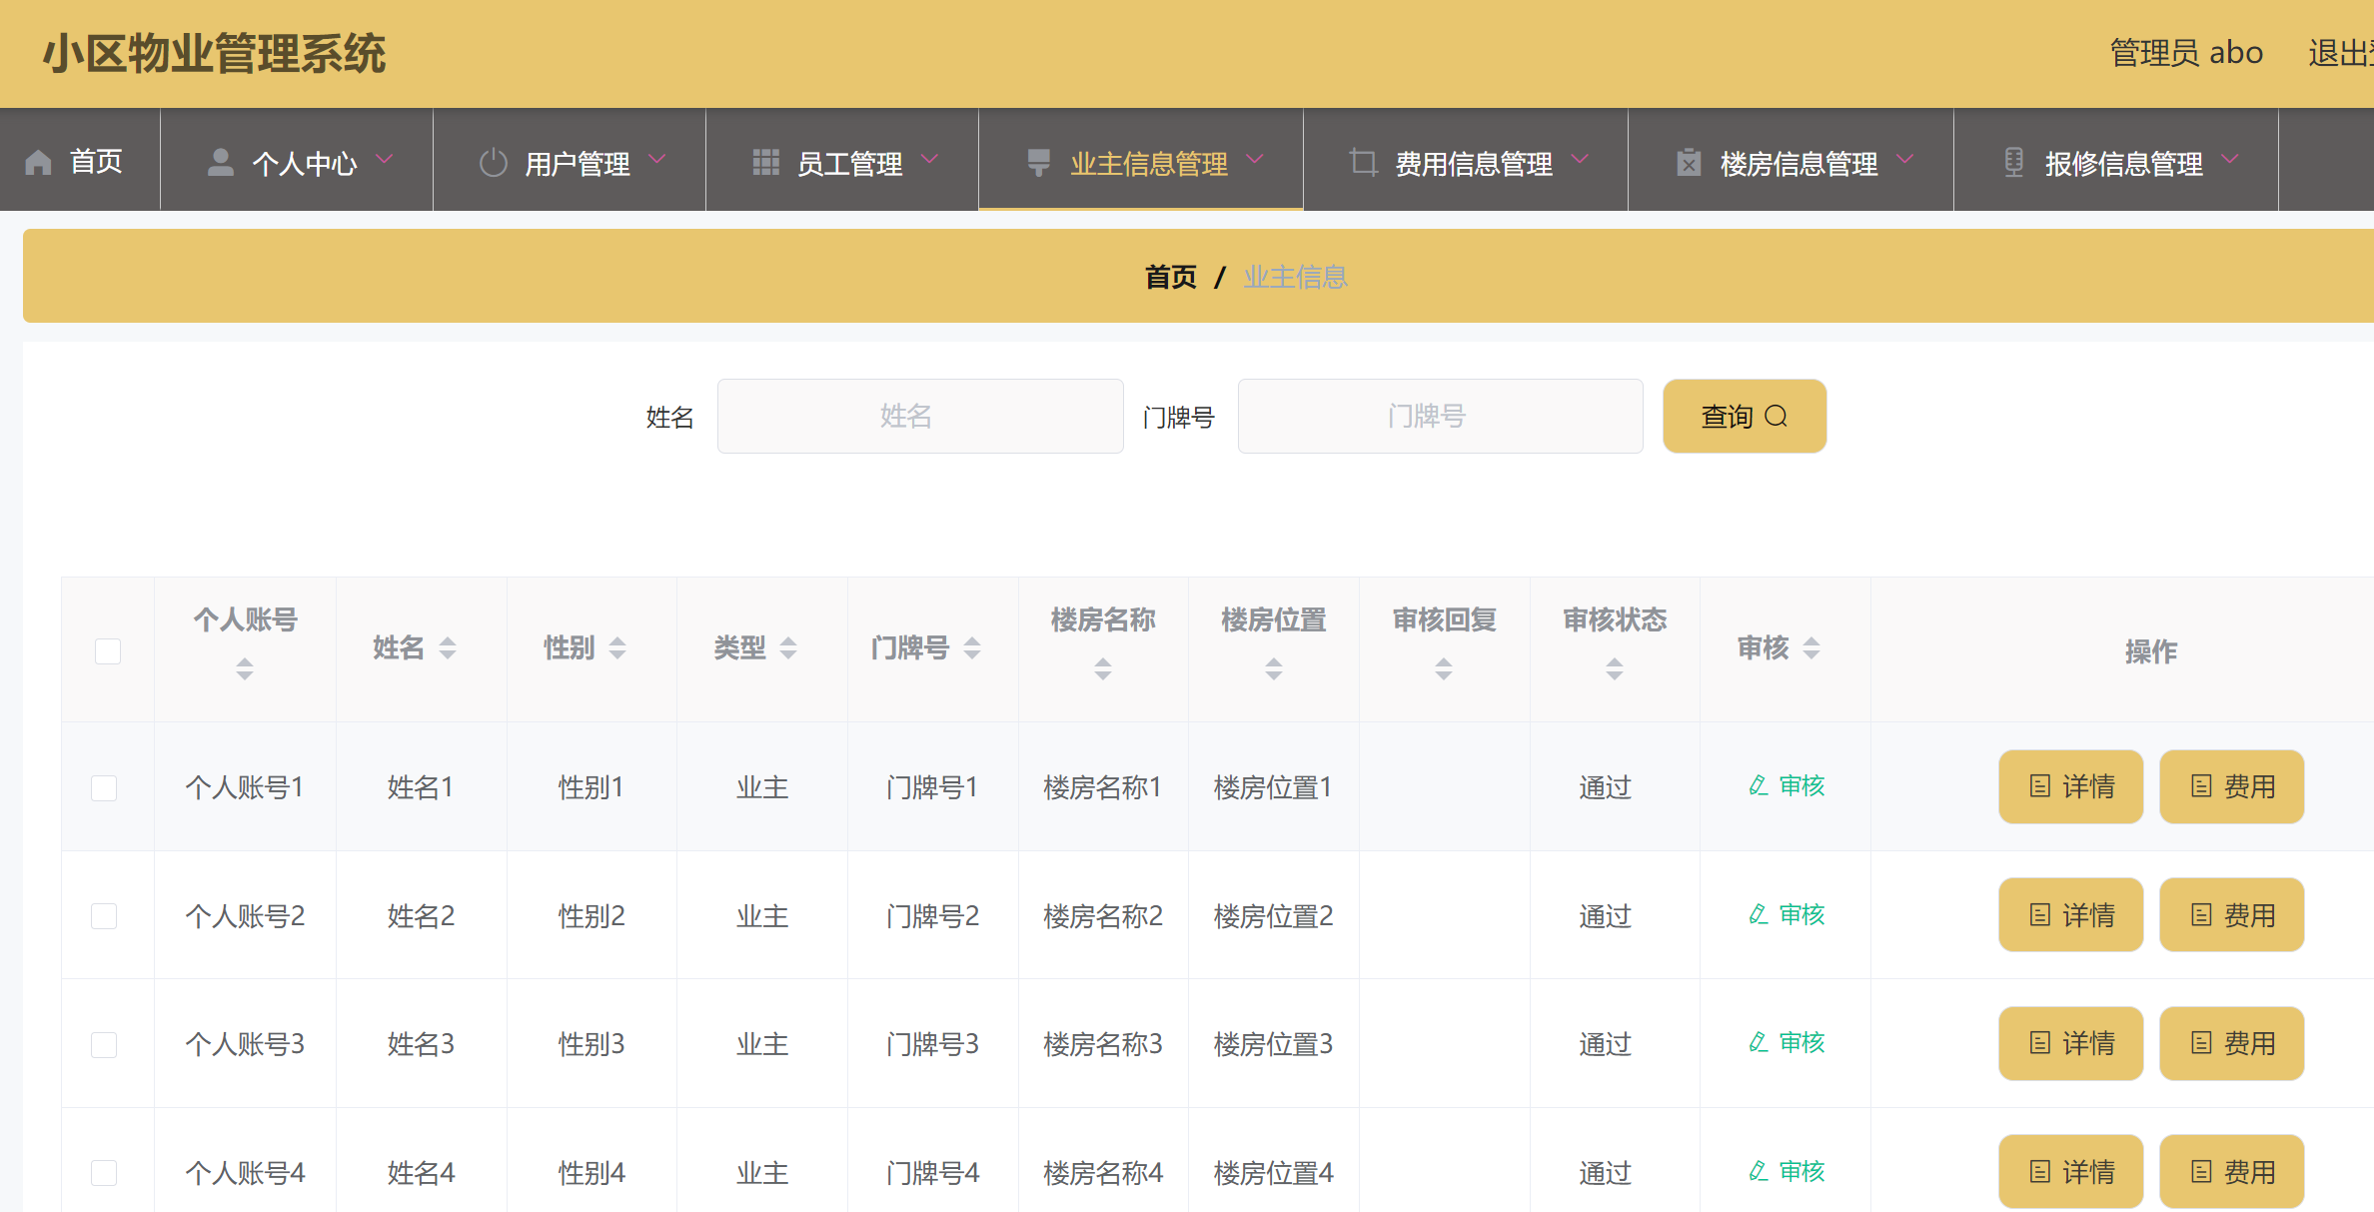Screen dimensions: 2374x1212
Task: Sort the table by 个人账号 column
Action: [x=245, y=668]
